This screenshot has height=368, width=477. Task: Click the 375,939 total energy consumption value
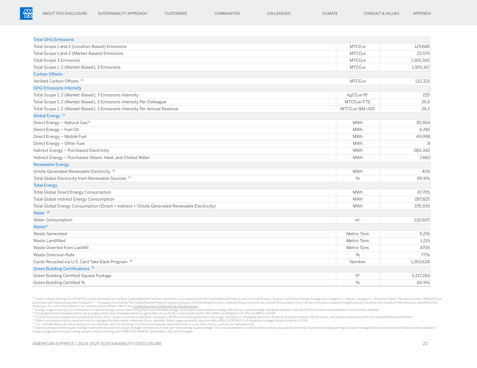tap(422, 206)
